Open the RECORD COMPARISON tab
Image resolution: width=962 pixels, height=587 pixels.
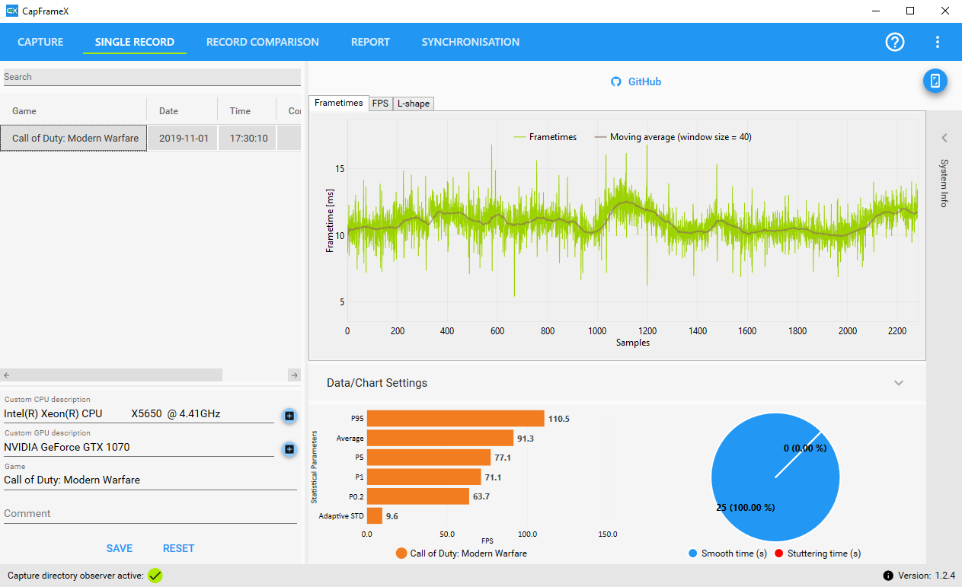point(263,42)
